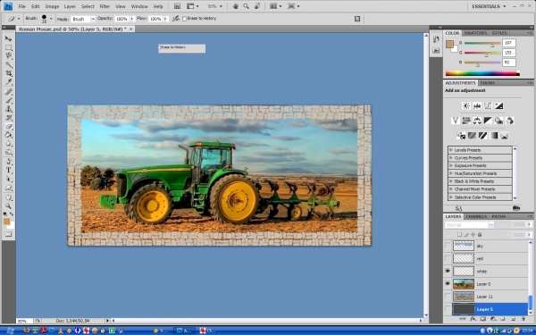Show Layer 11 visibility

[448, 297]
